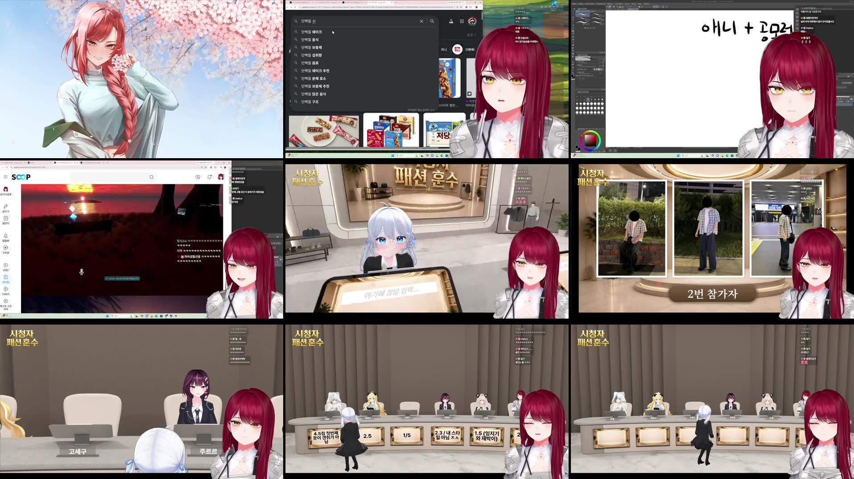This screenshot has width=854, height=479.
Task: Expand the 도구 dropdown on Google results
Action: [x=471, y=35]
